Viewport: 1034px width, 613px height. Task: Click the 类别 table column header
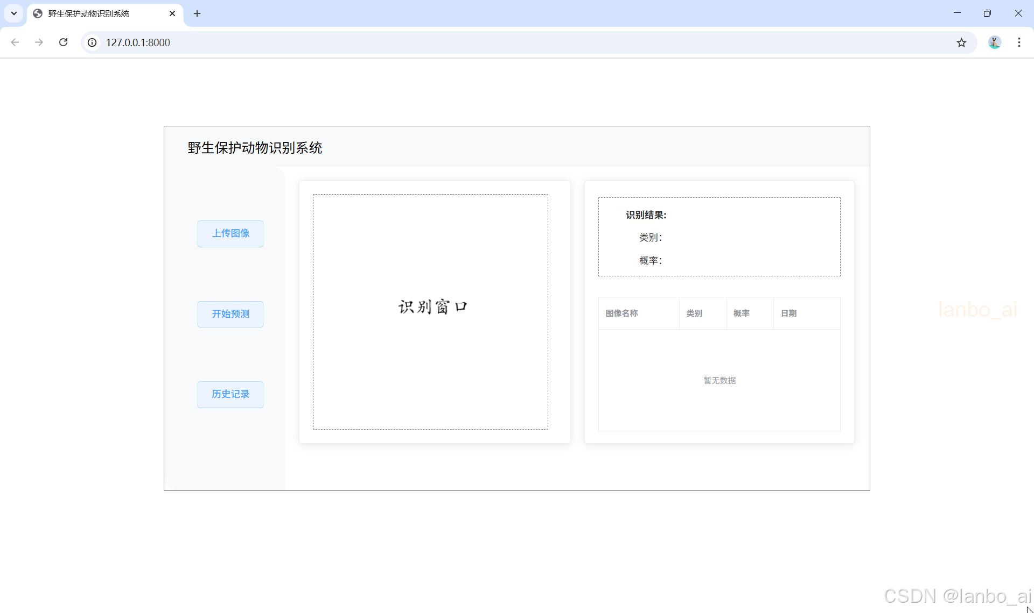click(x=694, y=313)
